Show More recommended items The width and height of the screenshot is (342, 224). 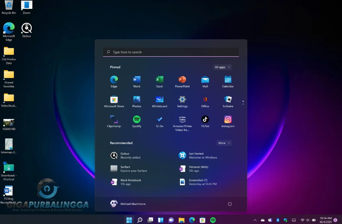pos(224,143)
